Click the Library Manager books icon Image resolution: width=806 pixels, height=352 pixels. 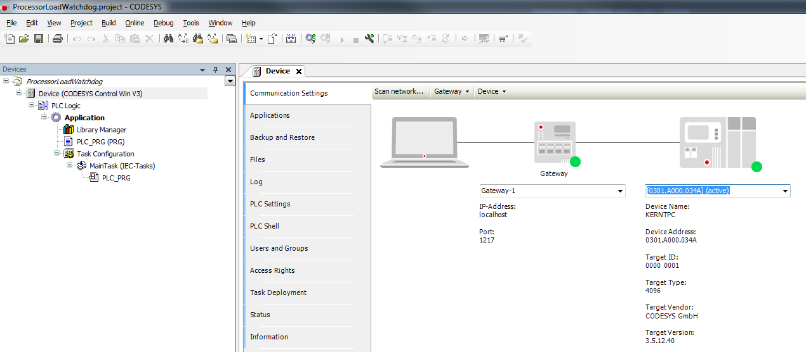click(x=69, y=130)
